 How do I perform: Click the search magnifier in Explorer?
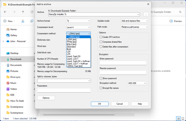click(180, 12)
